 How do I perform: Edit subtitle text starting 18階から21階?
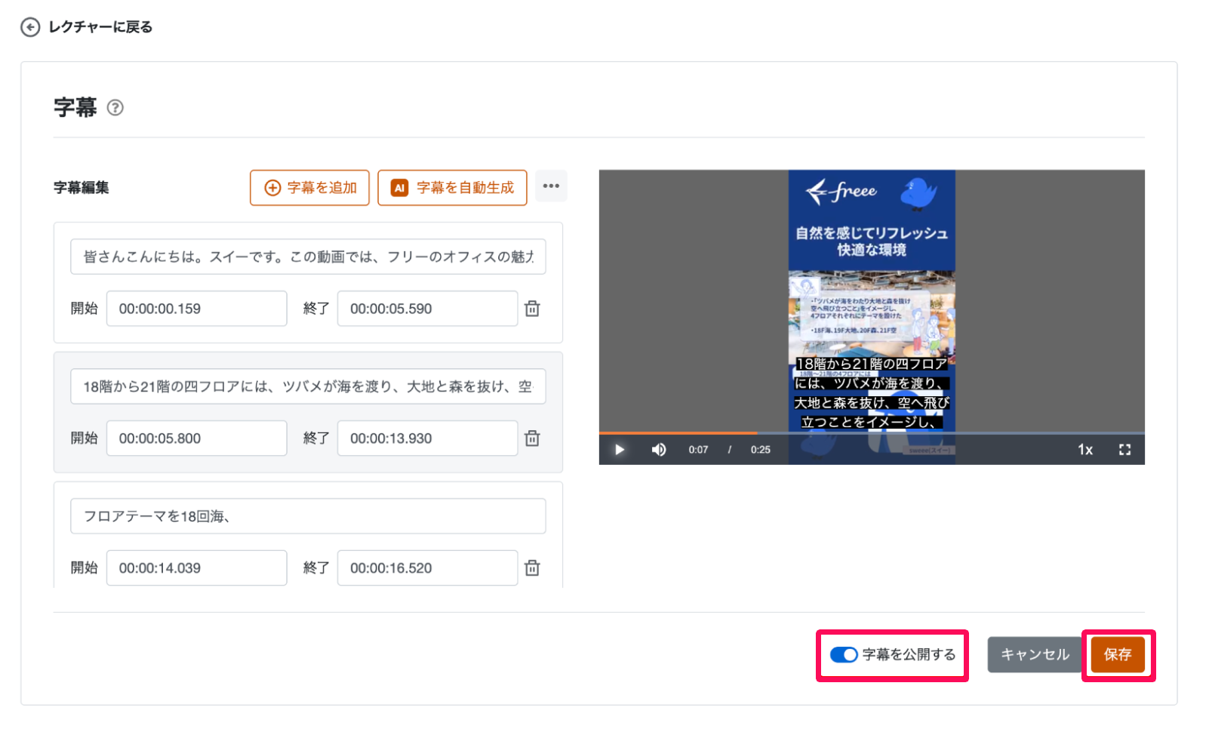click(308, 386)
